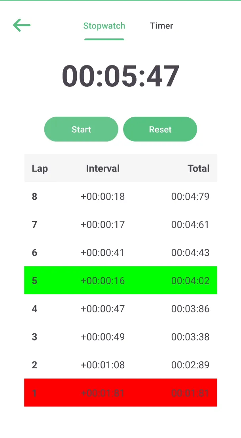Select the green highlighted lap 5 row

click(x=120, y=280)
